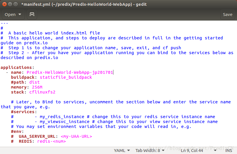Screen dimensions: 237x154
Task: Click the '---' document start marker
Action: (4, 23)
